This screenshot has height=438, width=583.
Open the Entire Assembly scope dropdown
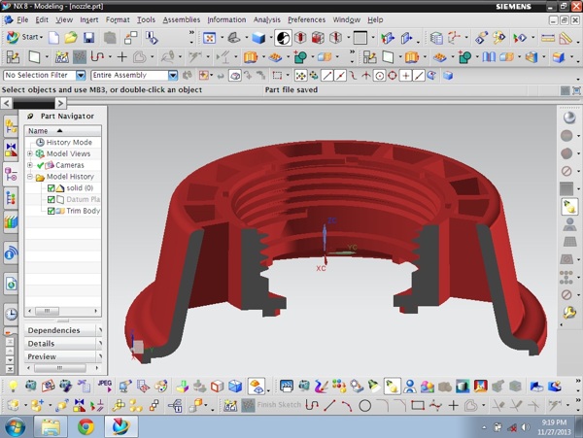point(173,76)
